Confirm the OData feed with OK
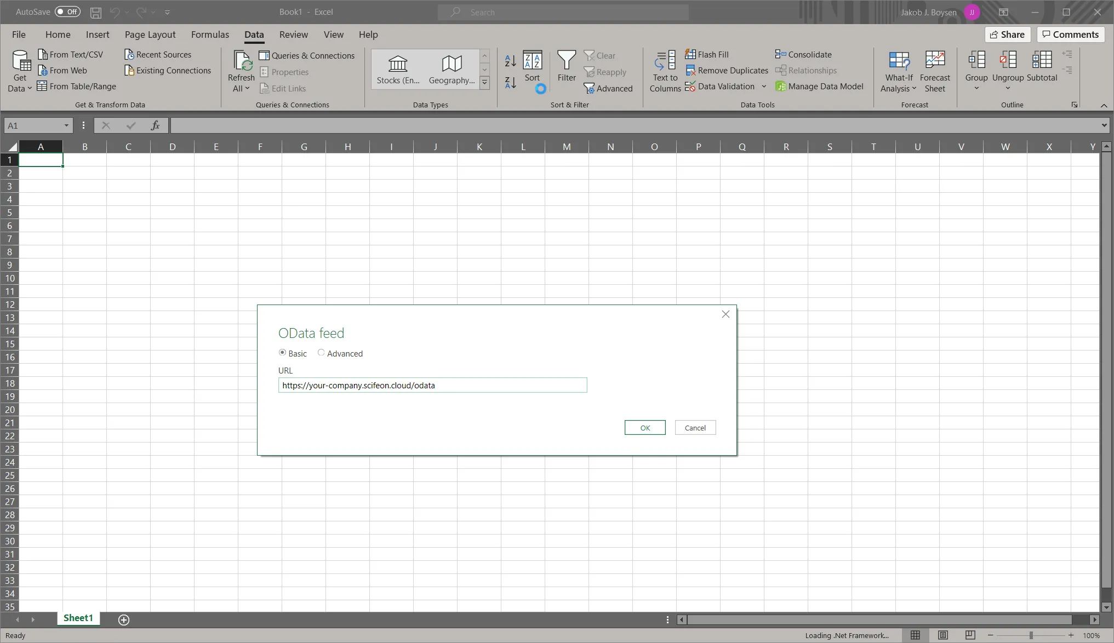 coord(644,427)
